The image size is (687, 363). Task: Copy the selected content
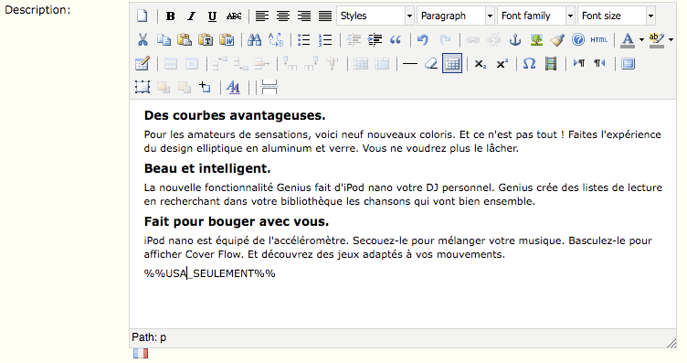pos(164,40)
